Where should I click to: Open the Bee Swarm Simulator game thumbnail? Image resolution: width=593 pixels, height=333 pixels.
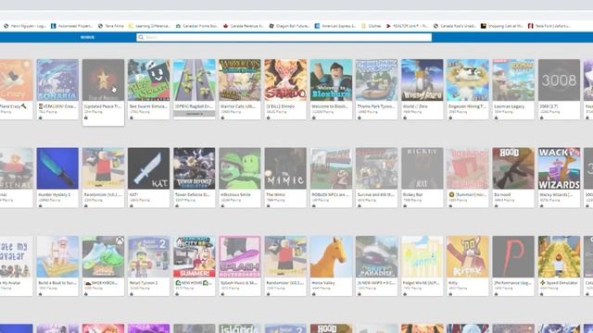click(148, 80)
